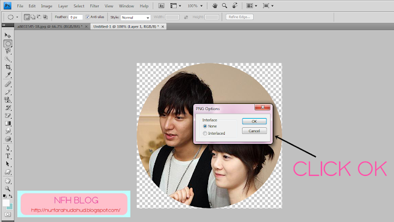Viewport: 394px width, 222px height.
Task: Select the Dodge tool
Action: point(8,139)
